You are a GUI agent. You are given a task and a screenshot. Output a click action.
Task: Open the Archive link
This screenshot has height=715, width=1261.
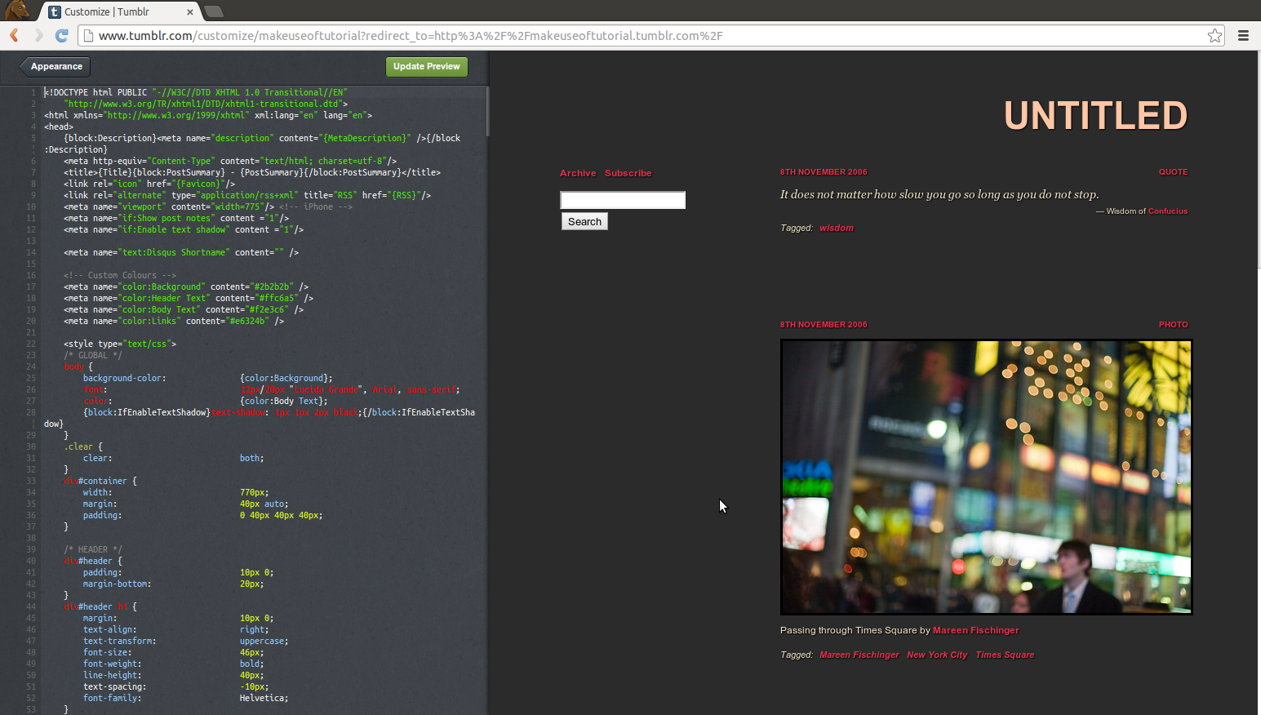(x=578, y=173)
